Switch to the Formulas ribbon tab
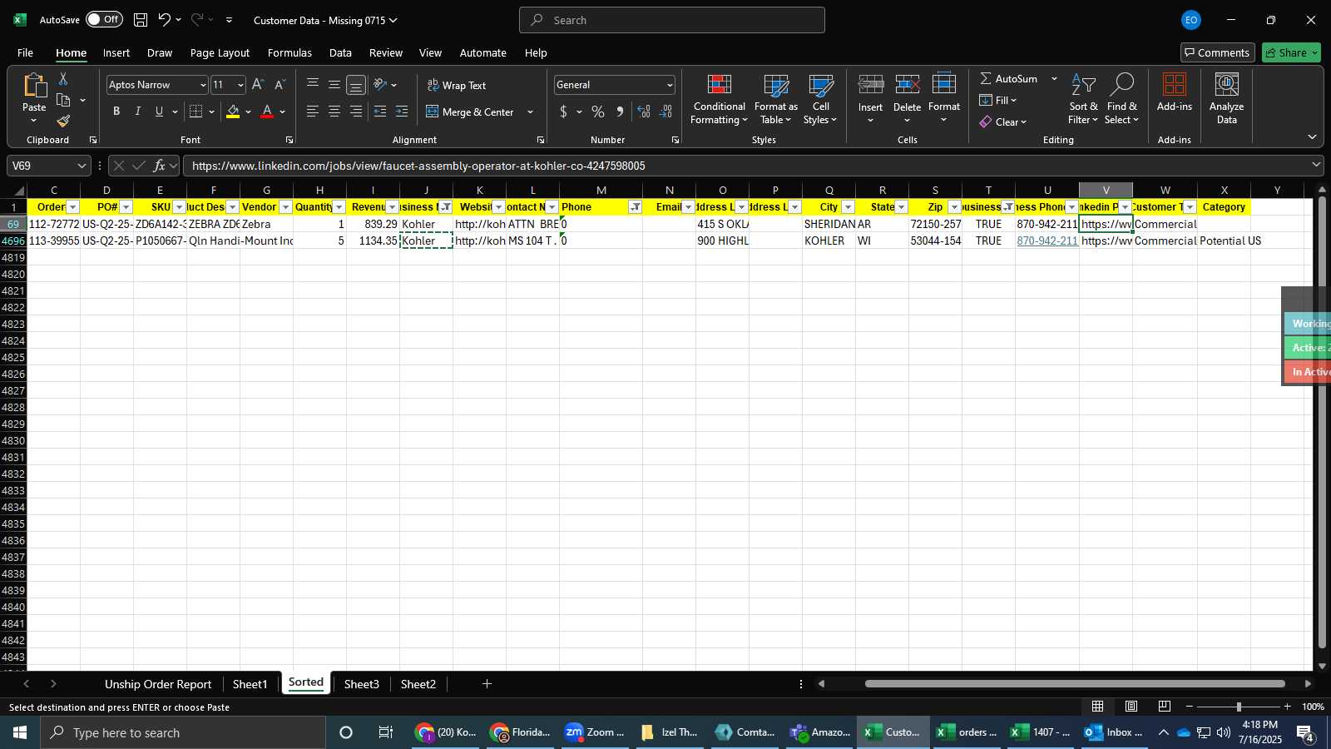 pos(289,52)
